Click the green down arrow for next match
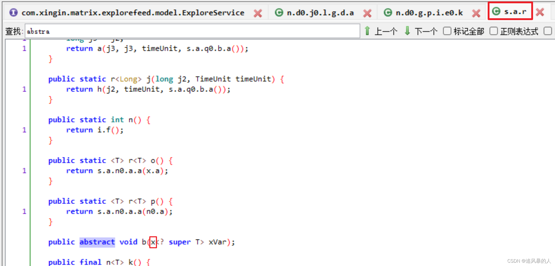The height and width of the screenshot is (266, 555). tap(407, 31)
